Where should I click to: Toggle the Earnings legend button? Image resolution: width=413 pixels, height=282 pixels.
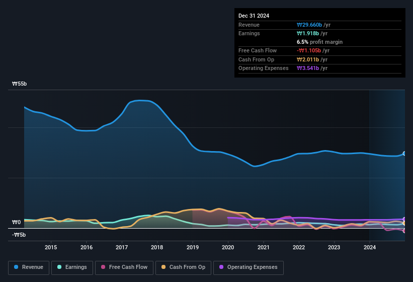[72, 267]
